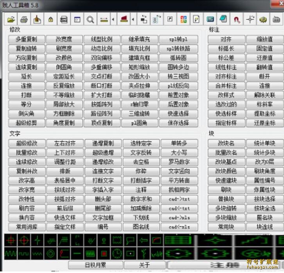284x273 pixels.
Task: Click the magnifying glass toolbar icon
Action: click(x=90, y=19)
